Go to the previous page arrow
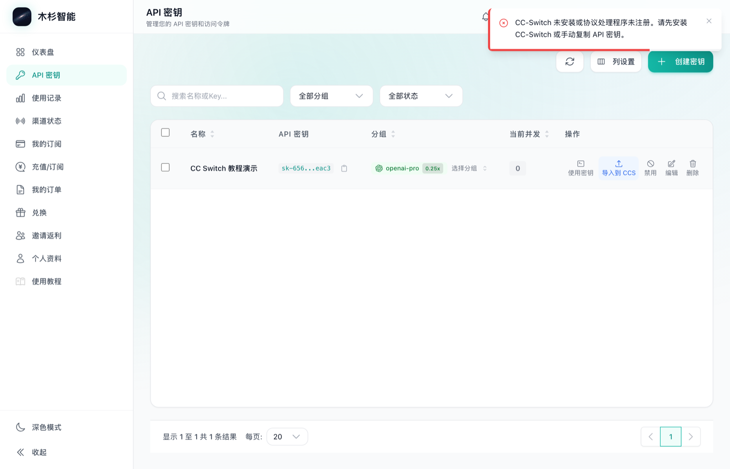The width and height of the screenshot is (730, 469). pyautogui.click(x=651, y=437)
